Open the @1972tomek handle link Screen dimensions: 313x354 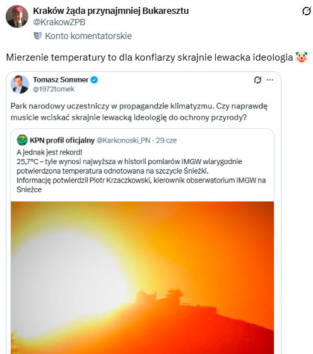54,89
